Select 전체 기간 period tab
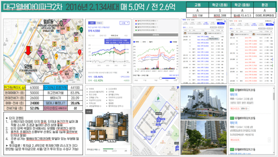Image resolution: width=278 pixels, height=157 pixels. 103,36
